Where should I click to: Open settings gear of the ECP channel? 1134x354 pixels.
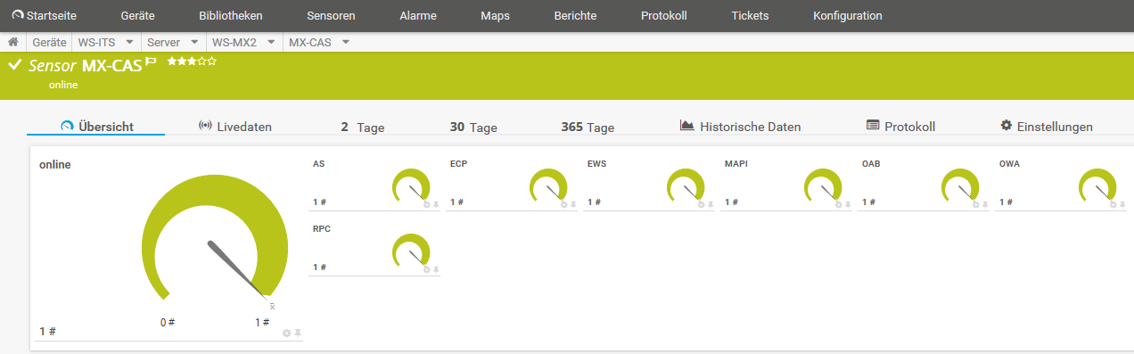[563, 205]
